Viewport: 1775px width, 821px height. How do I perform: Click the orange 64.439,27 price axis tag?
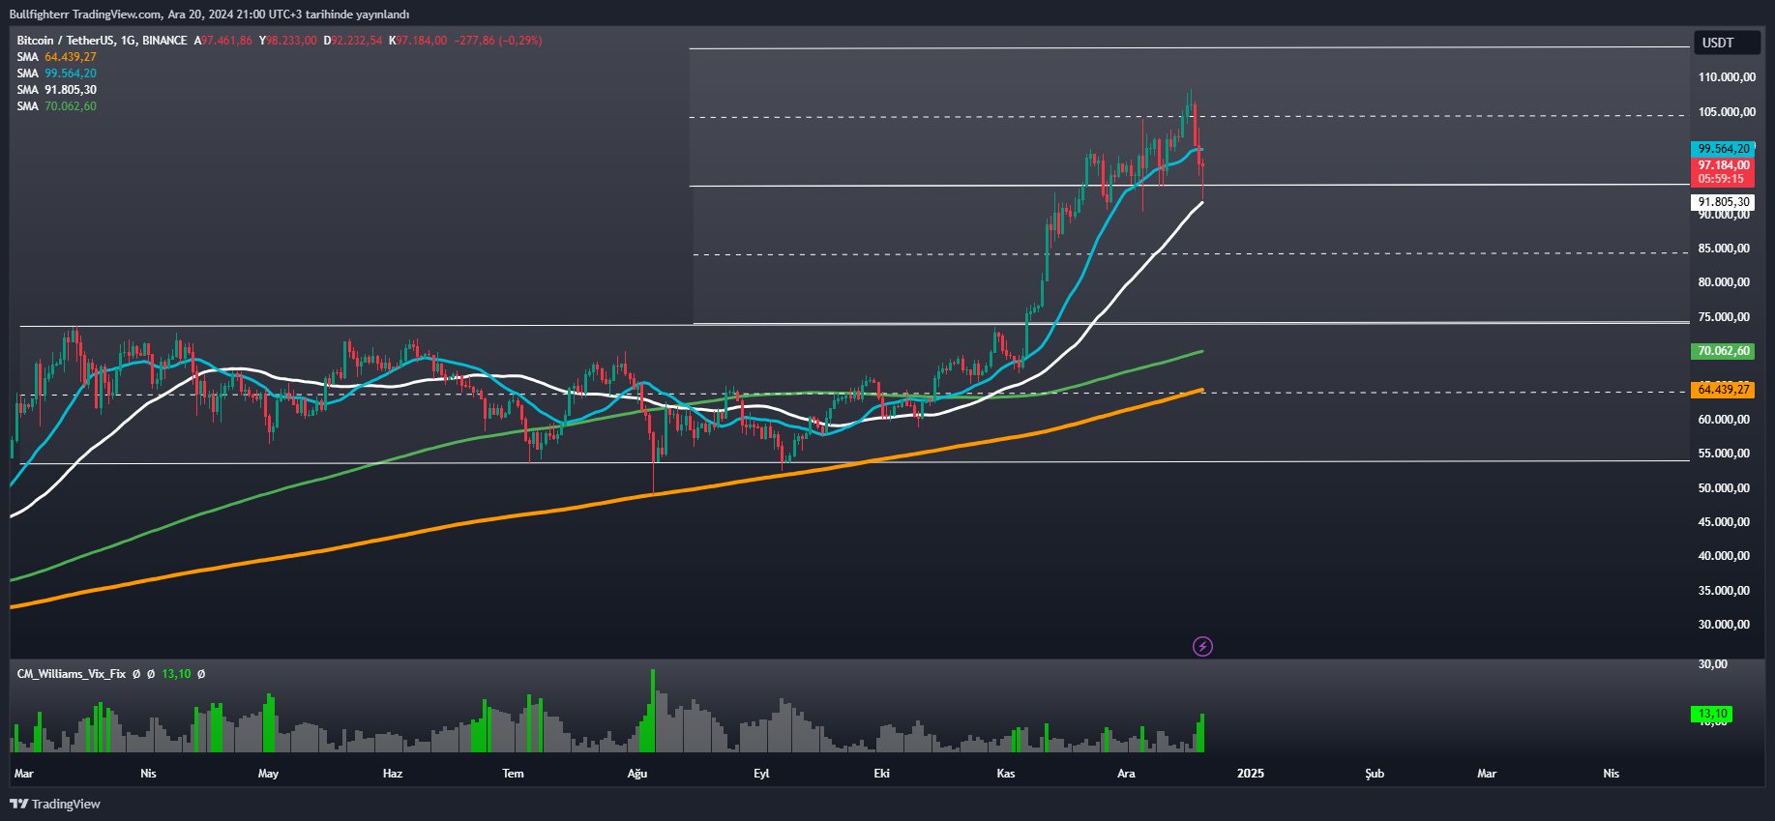(x=1723, y=390)
